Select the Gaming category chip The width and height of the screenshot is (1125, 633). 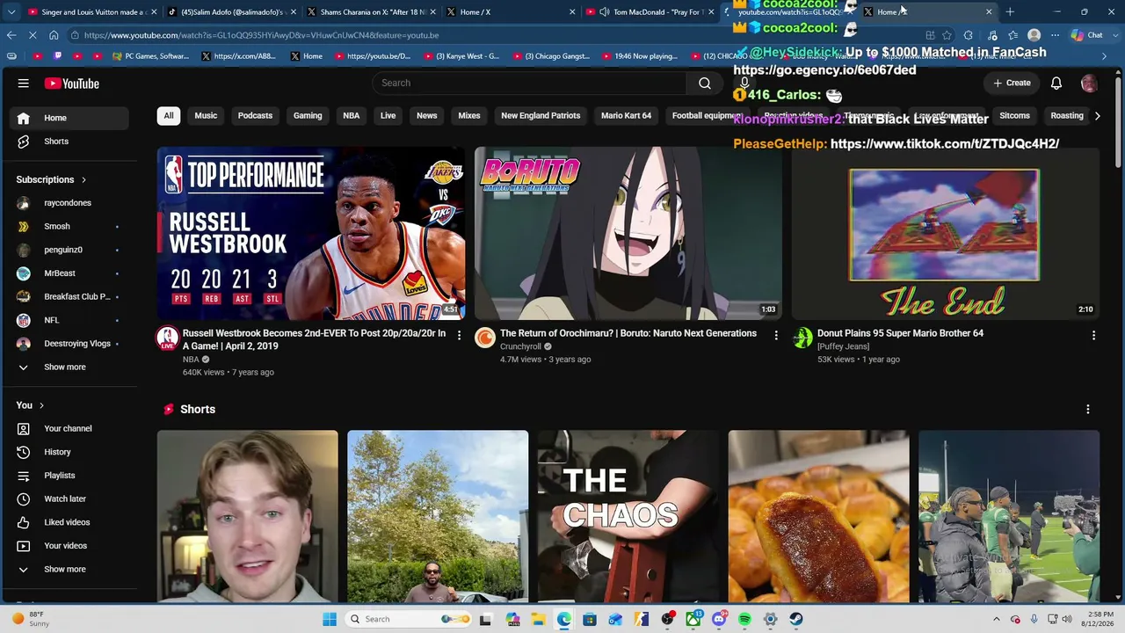(308, 116)
